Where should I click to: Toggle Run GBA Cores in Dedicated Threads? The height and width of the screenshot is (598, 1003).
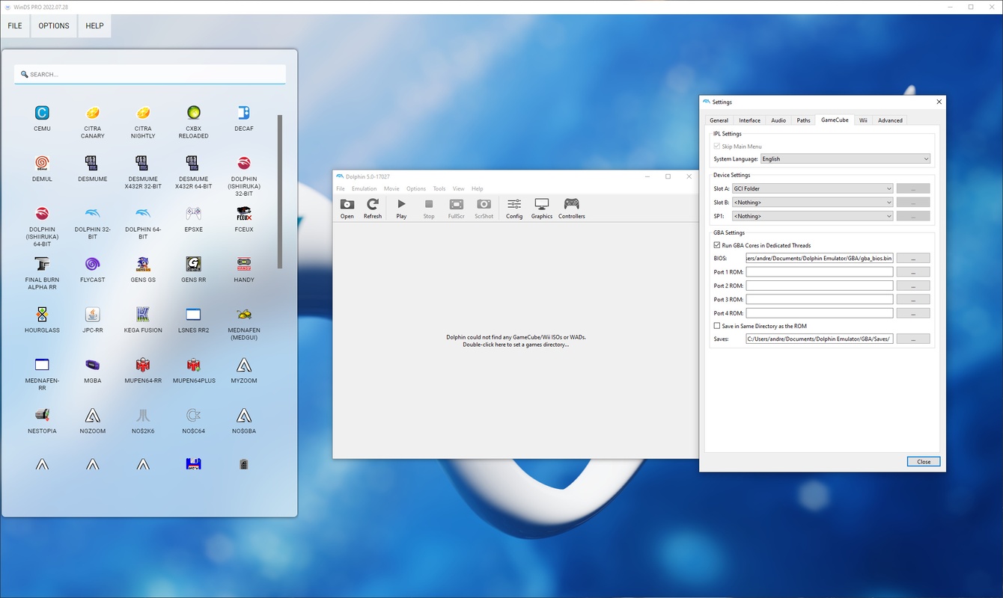[x=717, y=245]
